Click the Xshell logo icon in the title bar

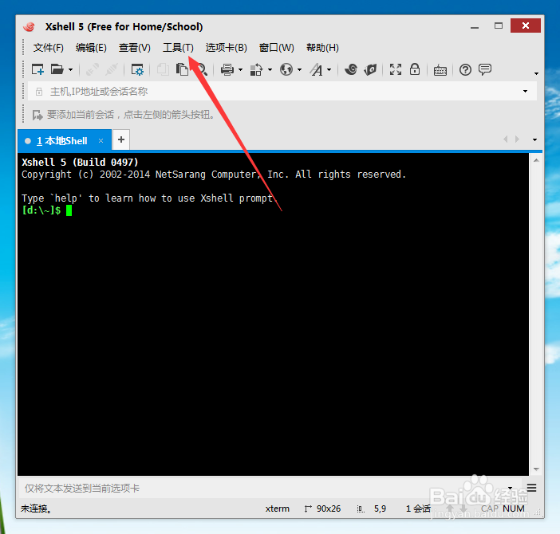point(30,26)
